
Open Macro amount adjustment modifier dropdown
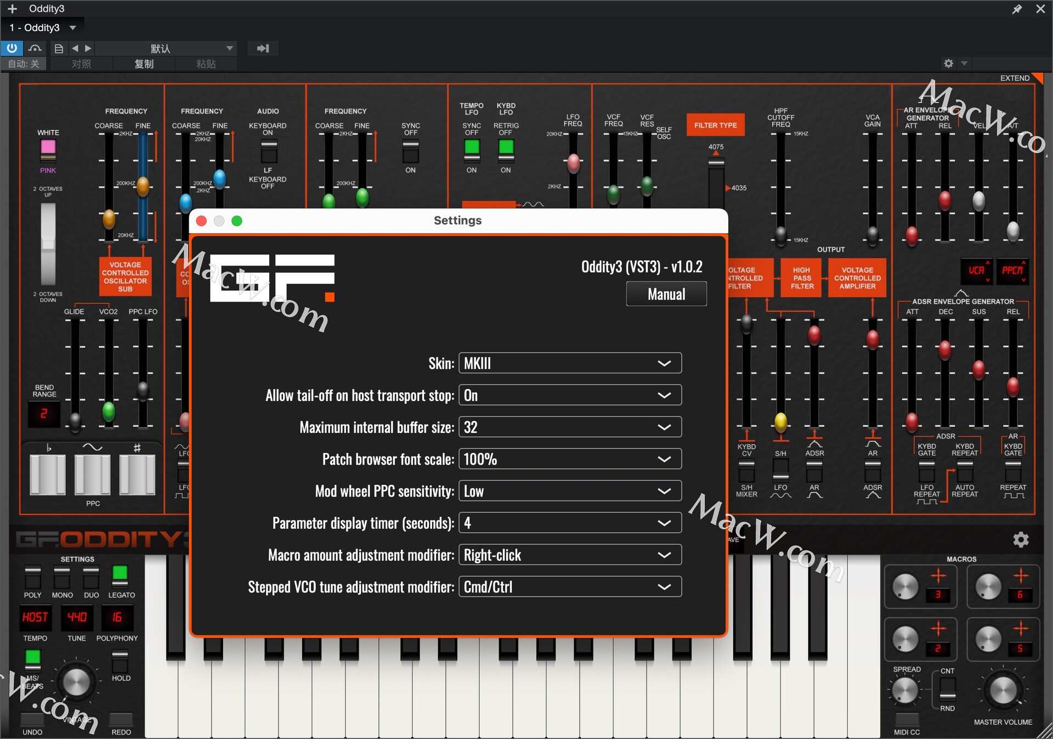tap(570, 555)
